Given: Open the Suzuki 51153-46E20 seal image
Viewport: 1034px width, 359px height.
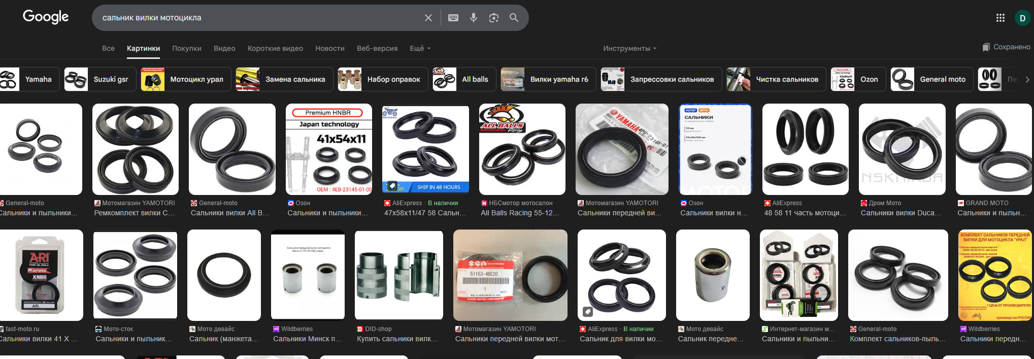Looking at the screenshot, I should [x=510, y=275].
